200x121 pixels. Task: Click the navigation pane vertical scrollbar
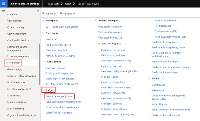click(39, 64)
